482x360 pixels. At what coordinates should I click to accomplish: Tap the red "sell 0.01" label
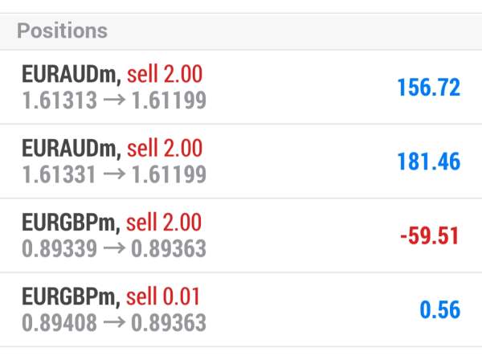click(165, 297)
